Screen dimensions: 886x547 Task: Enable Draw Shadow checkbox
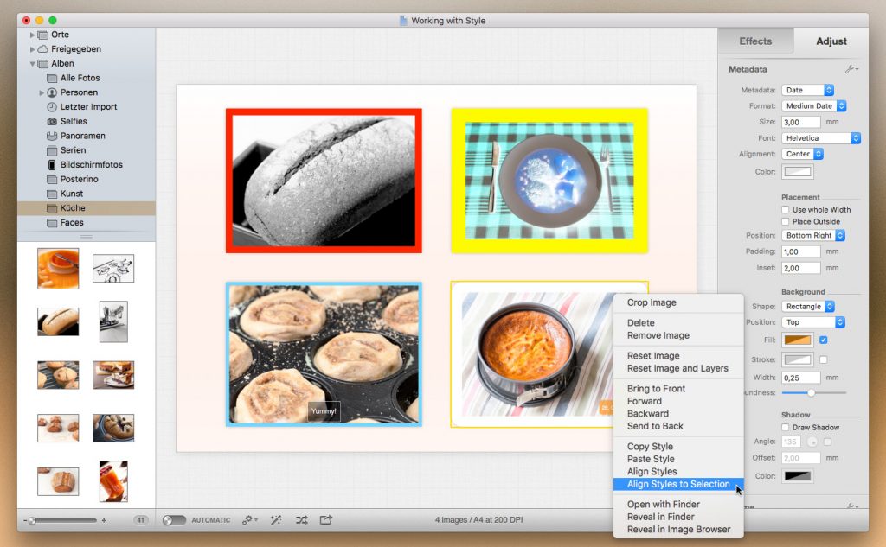(786, 428)
